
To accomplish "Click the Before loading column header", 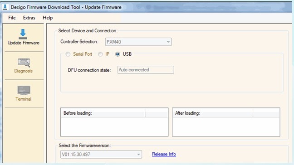I will (x=103, y=113).
